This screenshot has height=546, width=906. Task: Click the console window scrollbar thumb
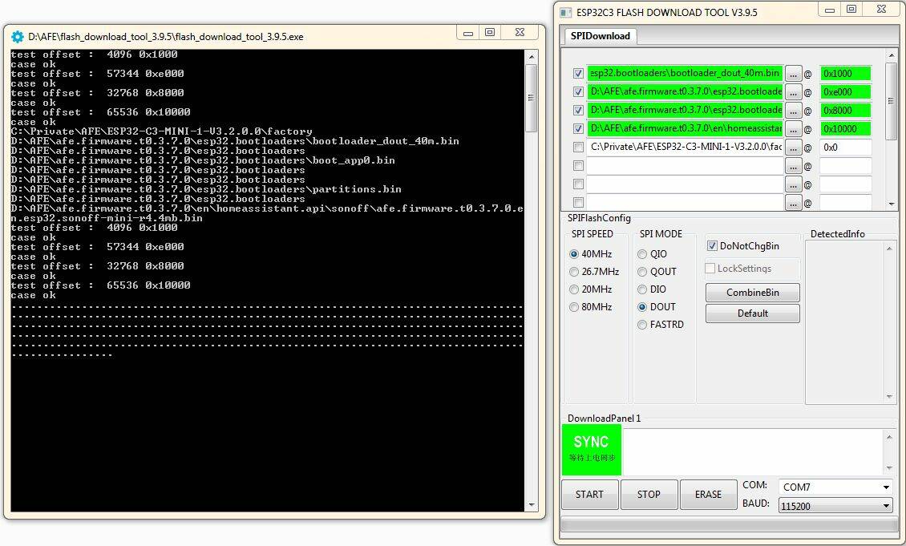(x=532, y=97)
